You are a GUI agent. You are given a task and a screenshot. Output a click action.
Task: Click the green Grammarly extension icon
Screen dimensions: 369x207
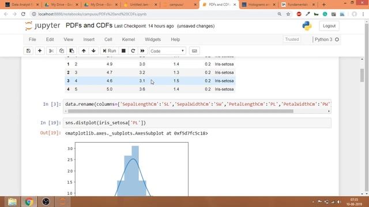click(x=325, y=14)
